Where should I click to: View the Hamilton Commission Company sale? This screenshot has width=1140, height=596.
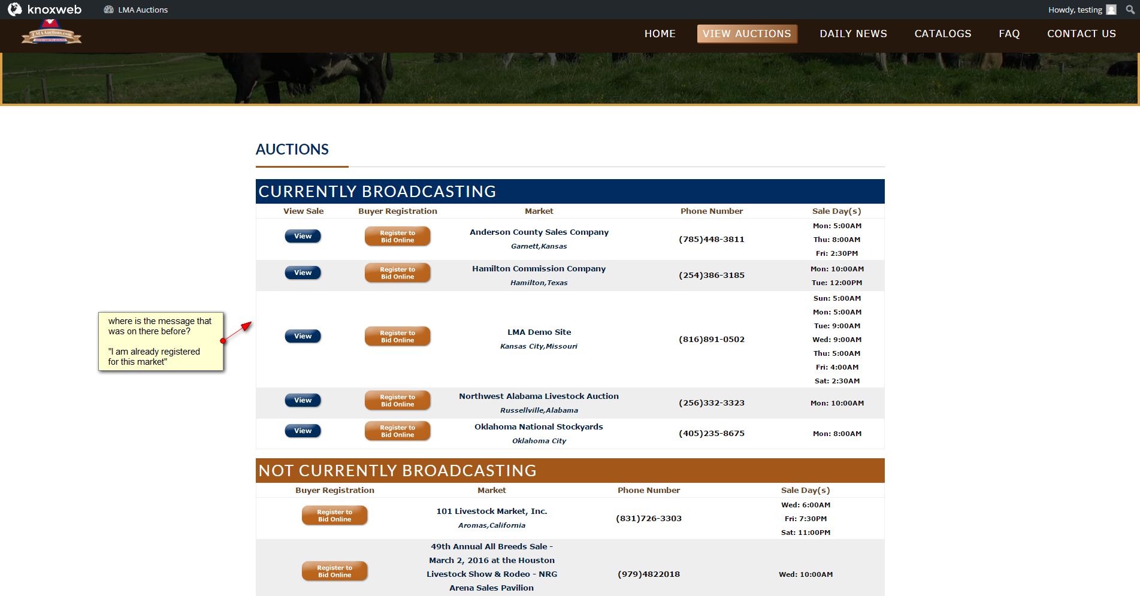pyautogui.click(x=303, y=273)
